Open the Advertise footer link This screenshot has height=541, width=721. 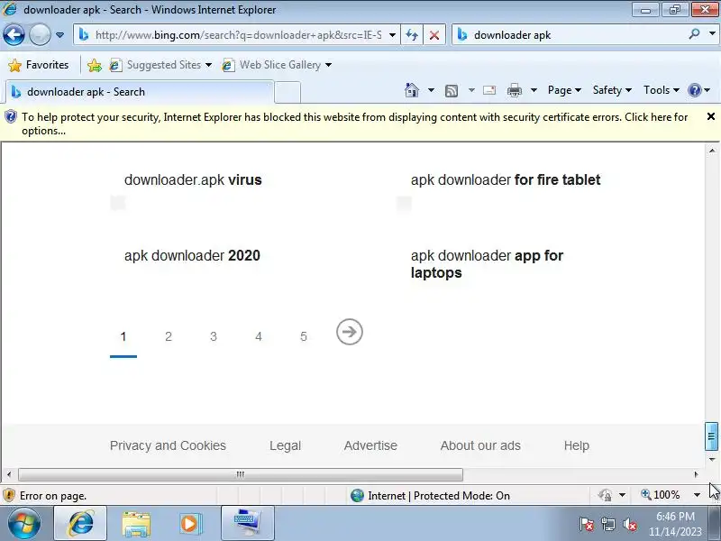(370, 445)
